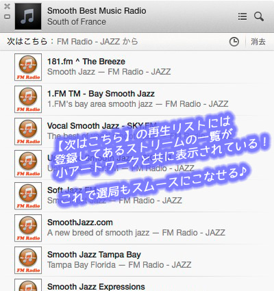This screenshot has width=274, height=291.
Task: Switch to the mini player using the small rectangle icon
Action: click(8, 17)
